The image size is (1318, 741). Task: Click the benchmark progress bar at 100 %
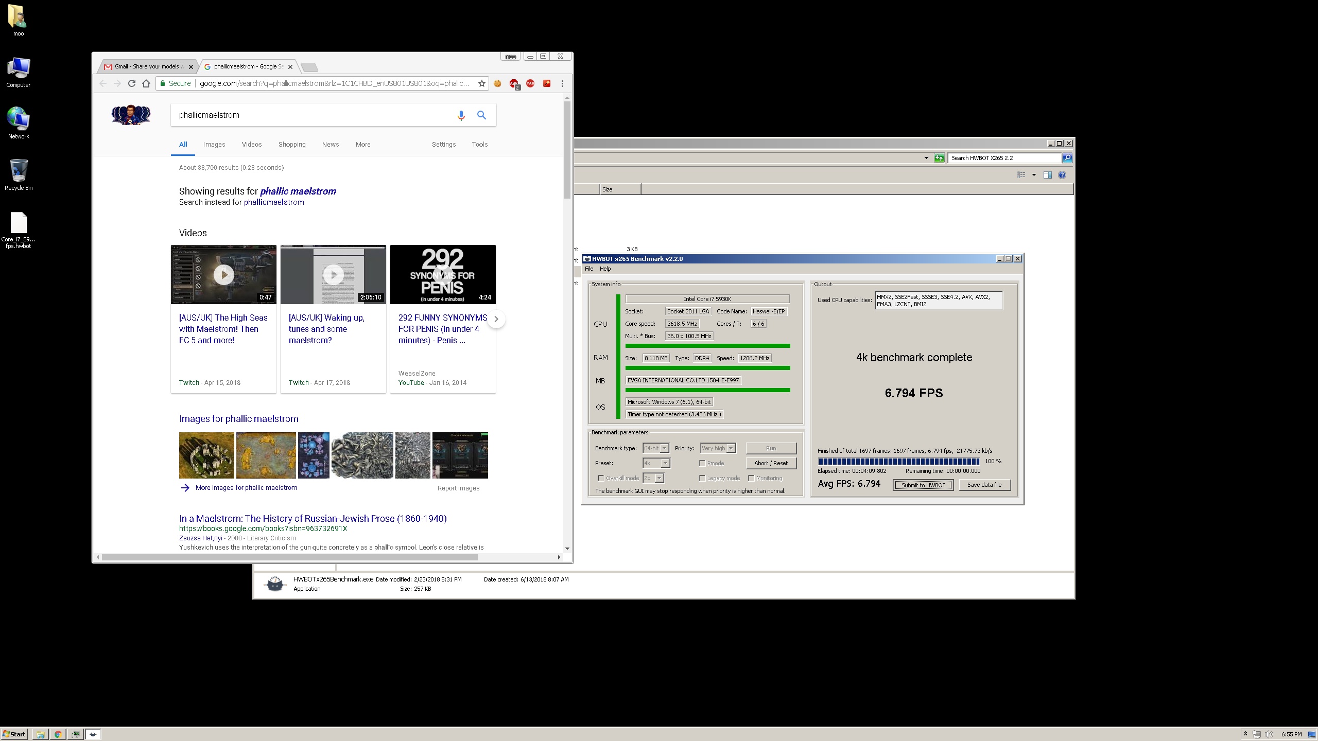click(898, 462)
